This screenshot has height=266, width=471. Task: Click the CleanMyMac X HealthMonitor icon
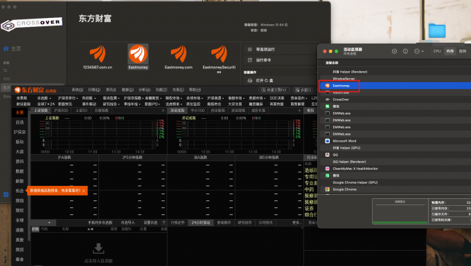pyautogui.click(x=328, y=169)
